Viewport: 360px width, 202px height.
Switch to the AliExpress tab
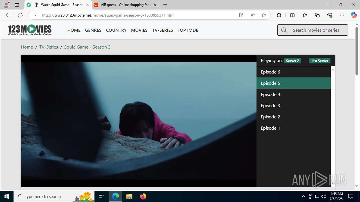[x=125, y=5]
